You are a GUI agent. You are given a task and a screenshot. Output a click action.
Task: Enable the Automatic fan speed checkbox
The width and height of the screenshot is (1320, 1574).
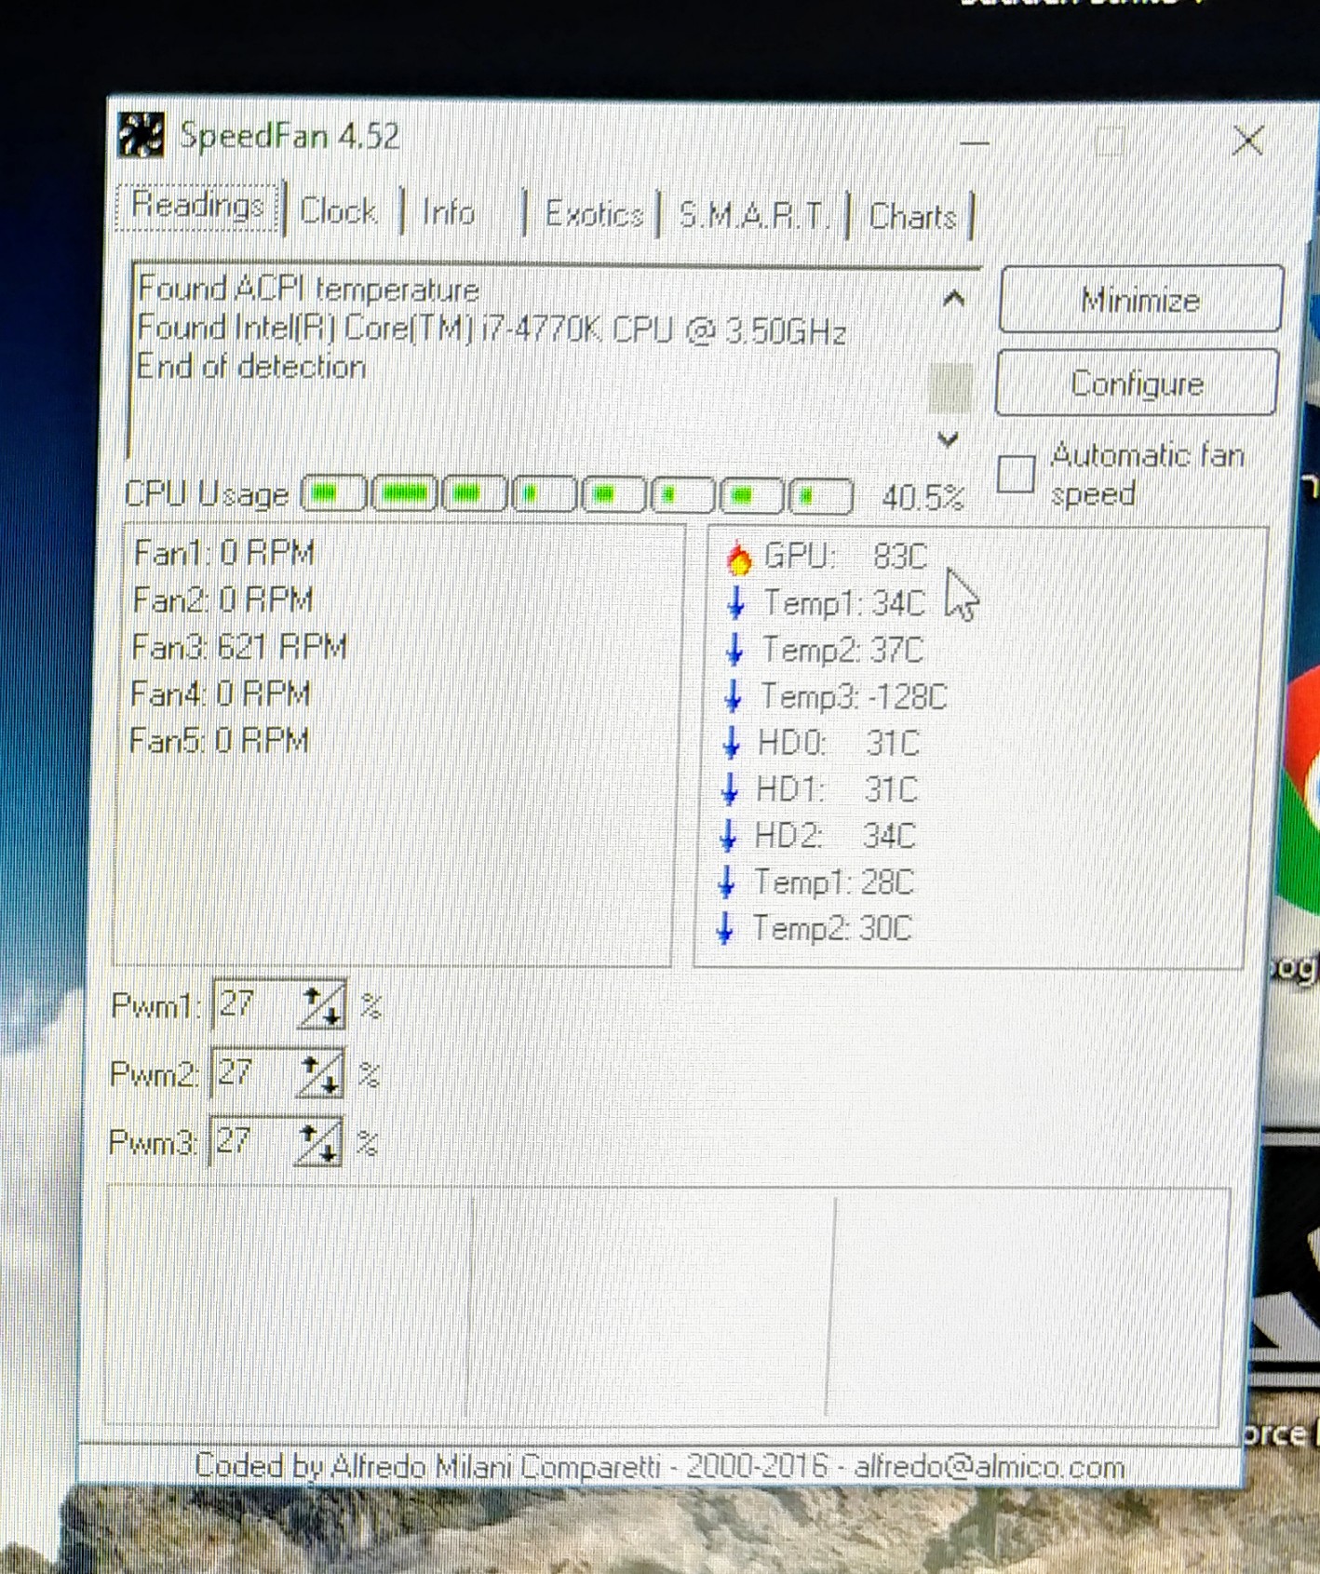tap(1016, 474)
